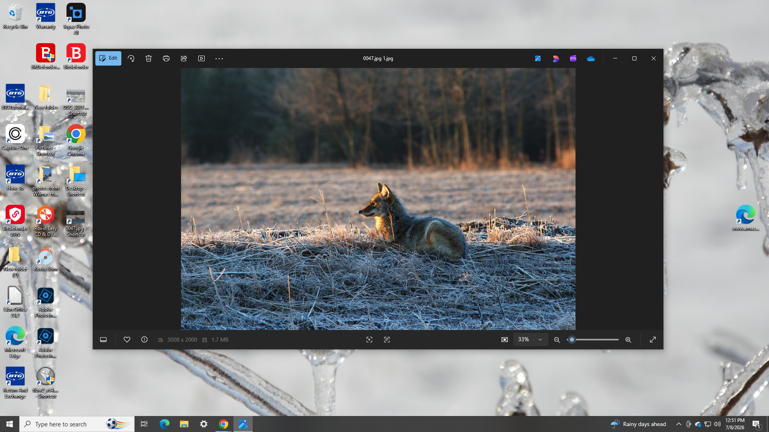Open the See more three-dots menu
Screen dimensions: 769x432
click(x=219, y=58)
